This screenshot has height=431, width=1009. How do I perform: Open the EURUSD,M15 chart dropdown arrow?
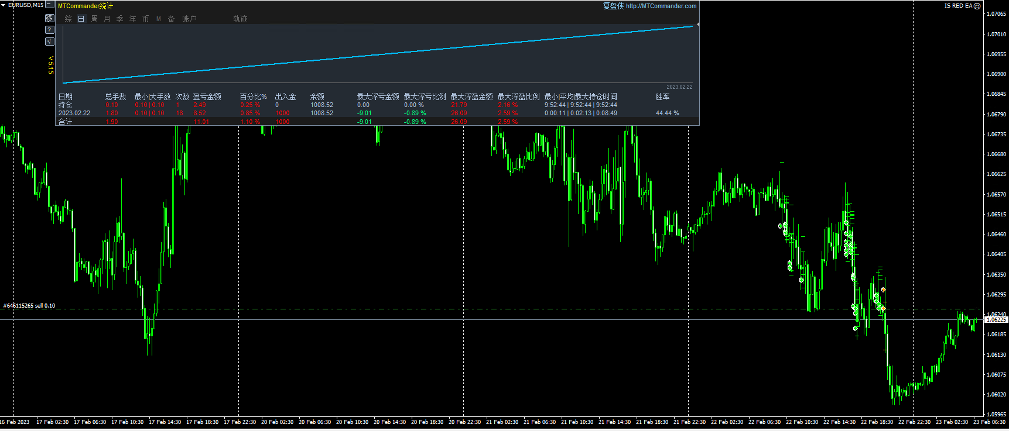[4, 5]
